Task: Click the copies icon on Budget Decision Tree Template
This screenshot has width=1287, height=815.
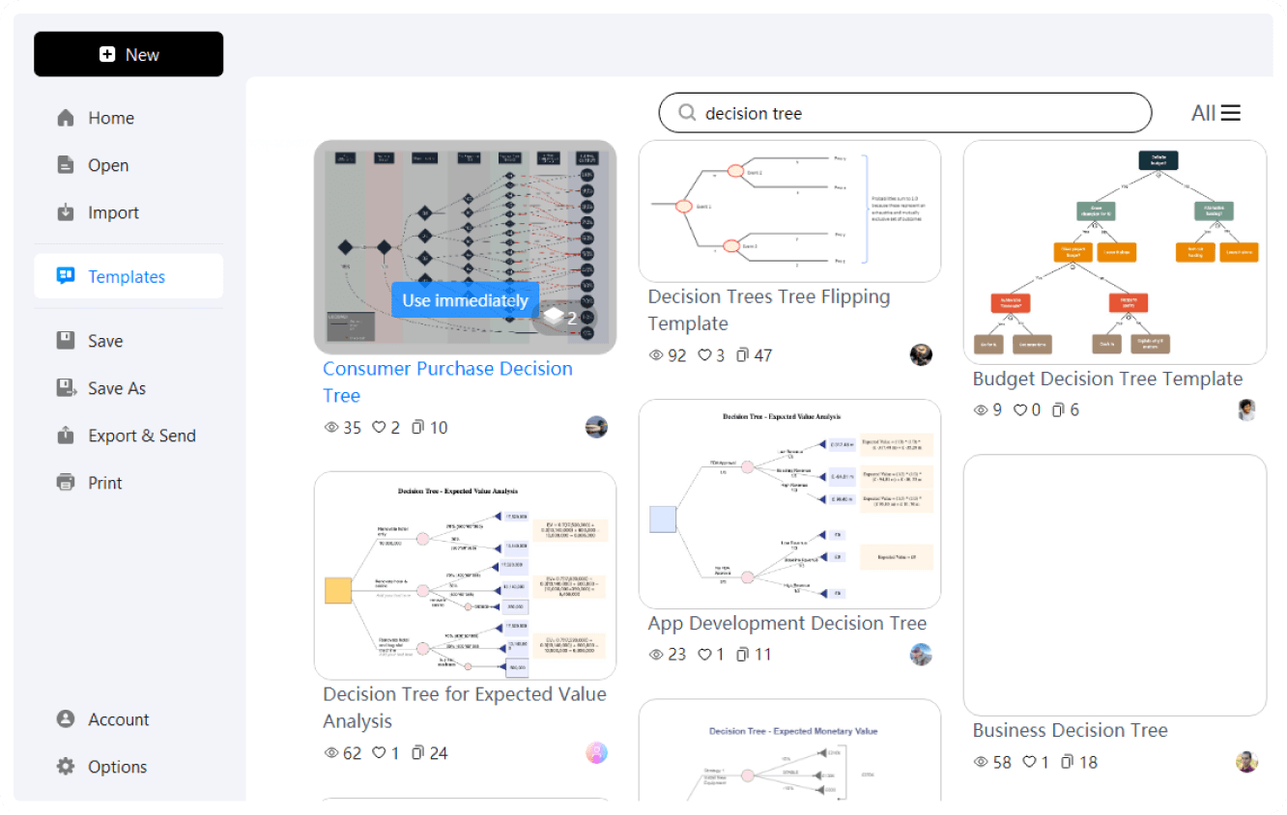Action: point(1060,409)
